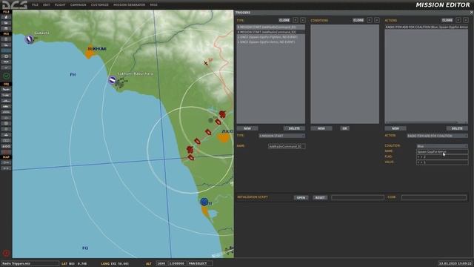The image size is (474, 267).
Task: Select ONCE Spawn OppFor Armor trigger row
Action: [270, 42]
